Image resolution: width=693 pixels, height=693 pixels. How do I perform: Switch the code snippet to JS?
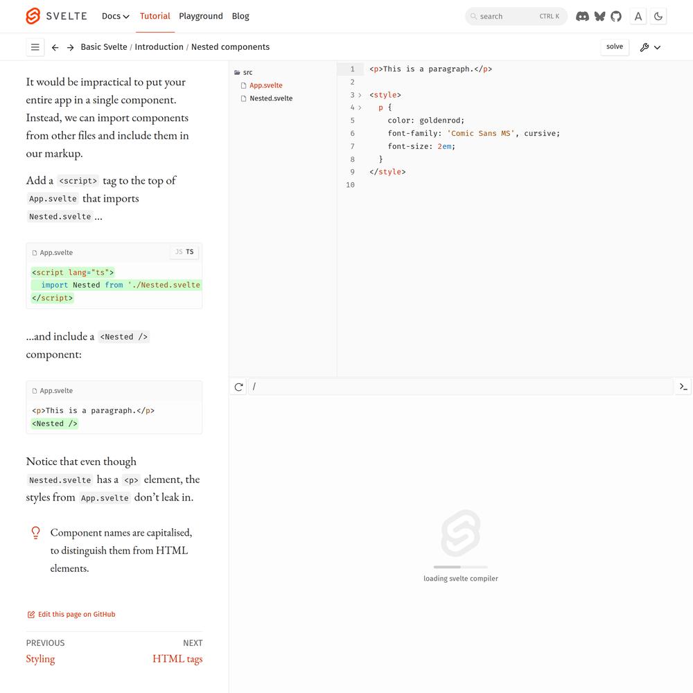pyautogui.click(x=179, y=252)
